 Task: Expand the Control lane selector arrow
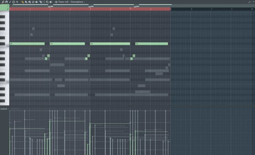coord(9,109)
